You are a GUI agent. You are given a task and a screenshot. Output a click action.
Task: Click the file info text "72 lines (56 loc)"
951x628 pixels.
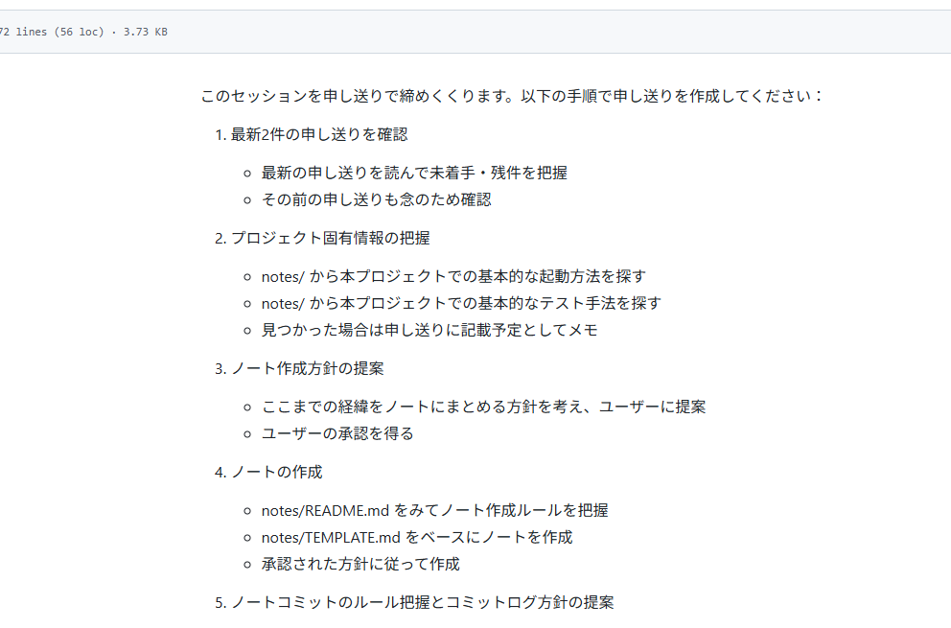pyautogui.click(x=50, y=32)
